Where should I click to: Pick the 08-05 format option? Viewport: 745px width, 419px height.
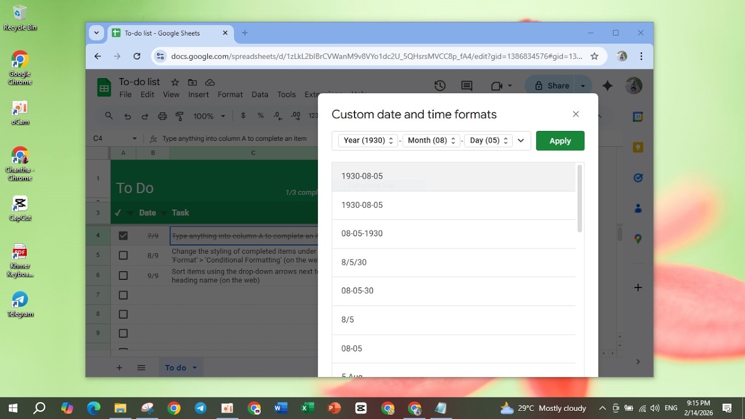point(453,349)
